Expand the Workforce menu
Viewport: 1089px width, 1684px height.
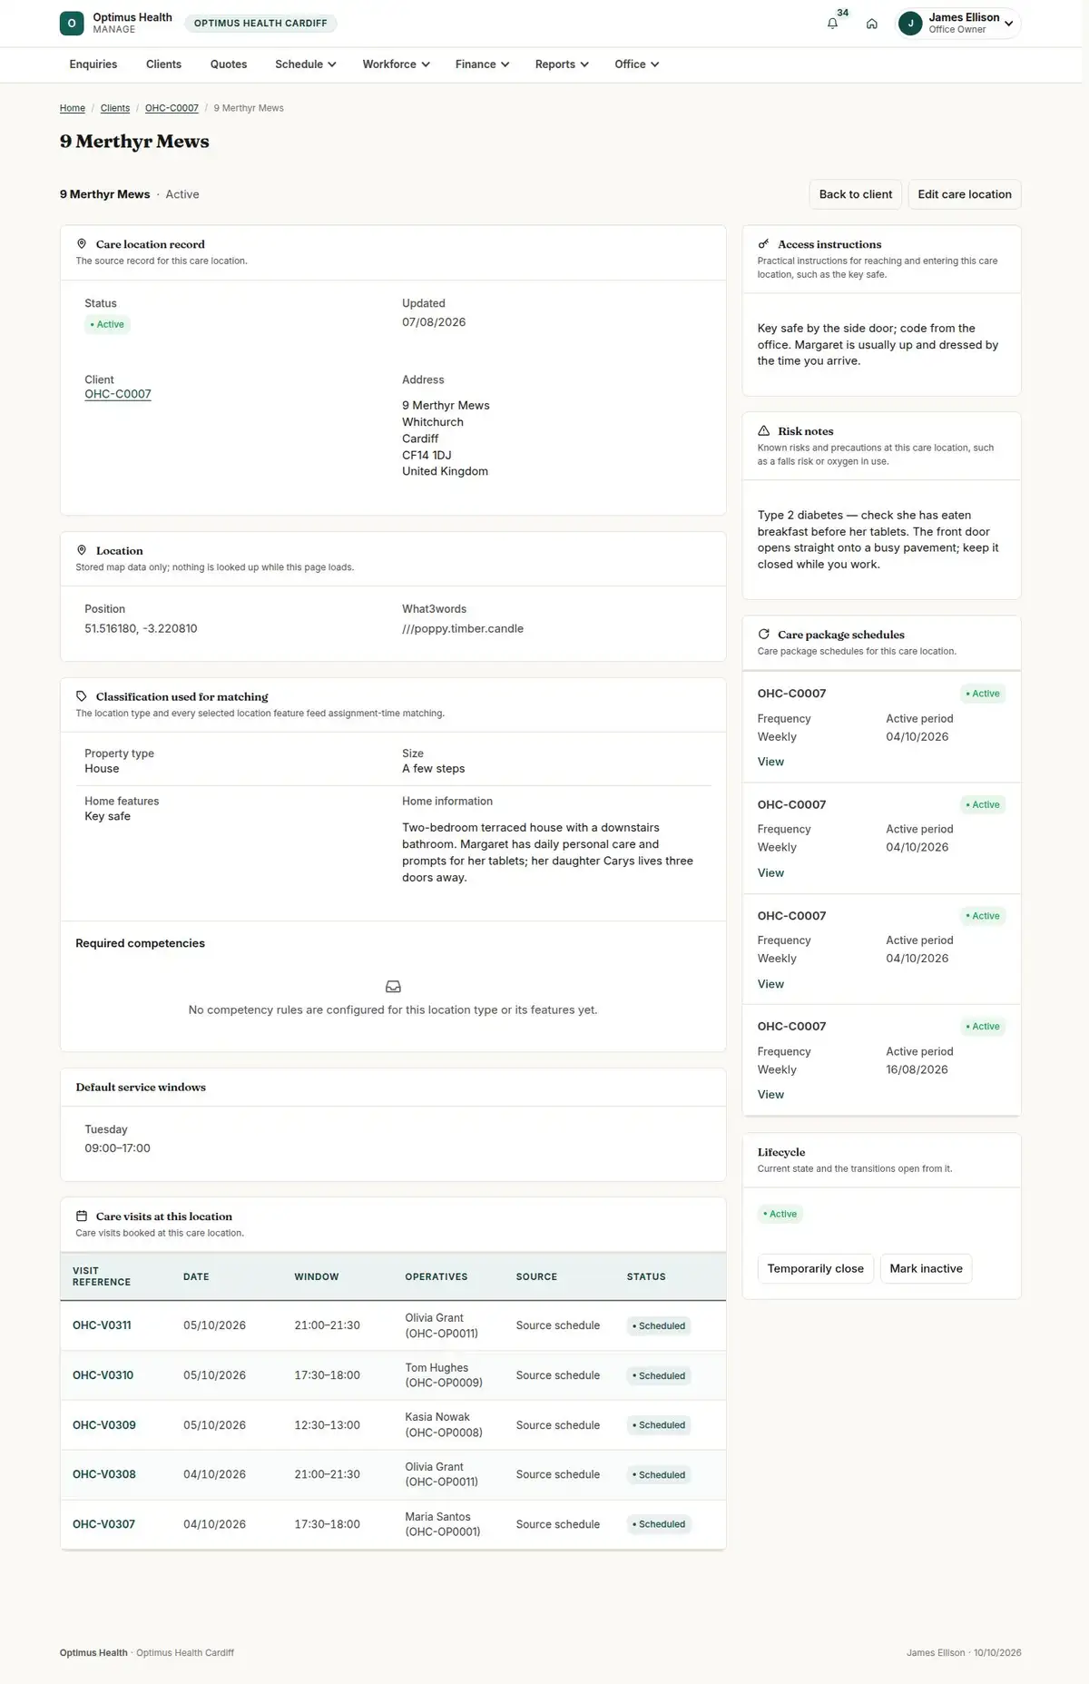pos(396,64)
